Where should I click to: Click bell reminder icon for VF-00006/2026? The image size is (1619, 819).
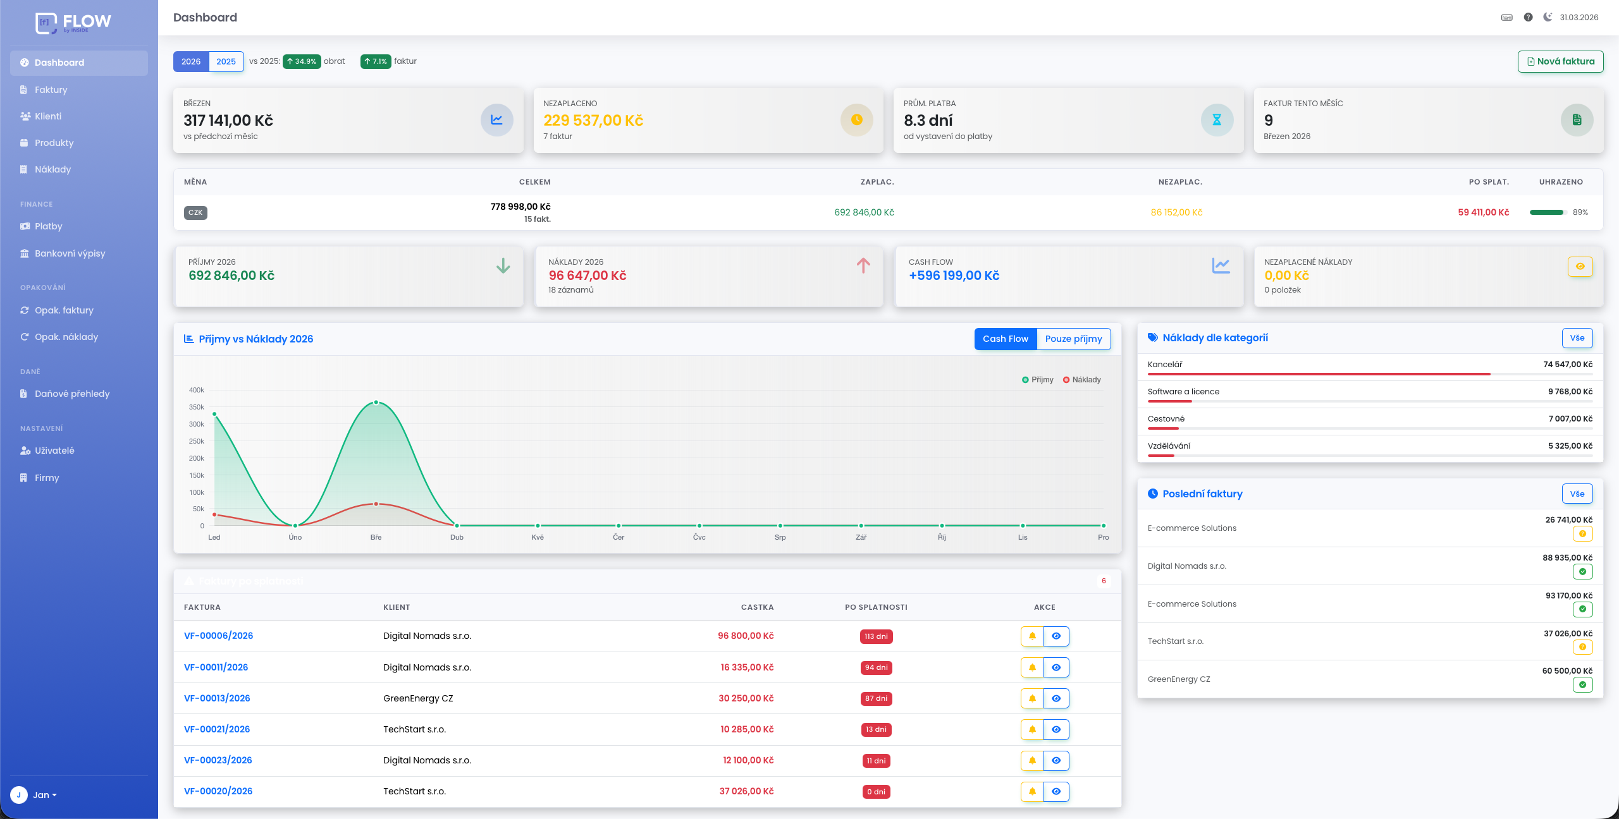[1032, 636]
